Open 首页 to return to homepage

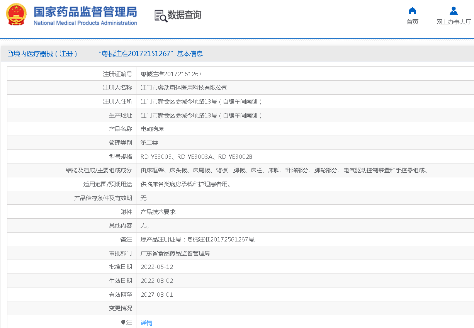pyautogui.click(x=412, y=21)
